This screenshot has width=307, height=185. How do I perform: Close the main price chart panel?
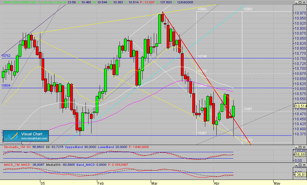click(304, 2)
